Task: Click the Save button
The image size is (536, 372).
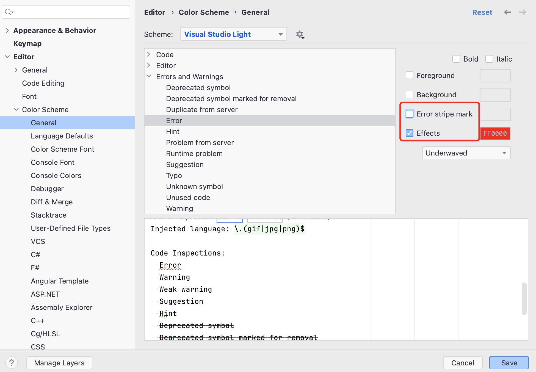Action: point(509,363)
